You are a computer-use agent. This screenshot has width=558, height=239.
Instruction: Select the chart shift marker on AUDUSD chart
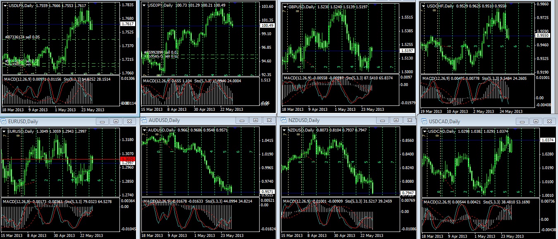click(x=235, y=128)
